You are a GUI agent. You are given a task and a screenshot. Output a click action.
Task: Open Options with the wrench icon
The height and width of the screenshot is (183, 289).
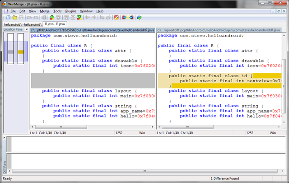117,18
